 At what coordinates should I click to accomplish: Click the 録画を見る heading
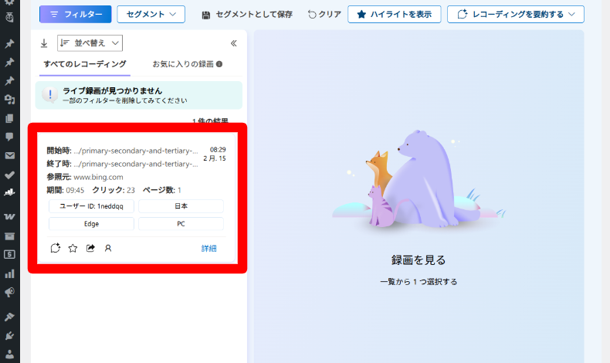click(x=419, y=260)
